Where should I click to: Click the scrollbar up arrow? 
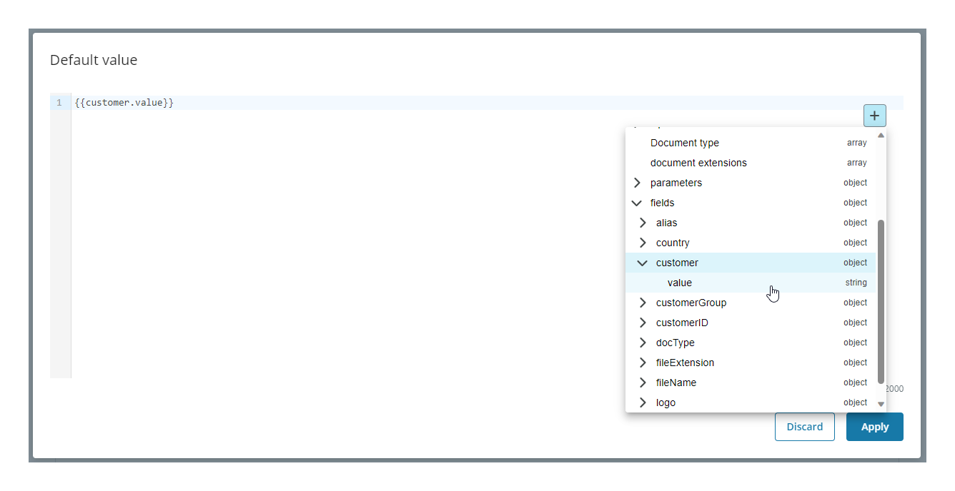[881, 135]
